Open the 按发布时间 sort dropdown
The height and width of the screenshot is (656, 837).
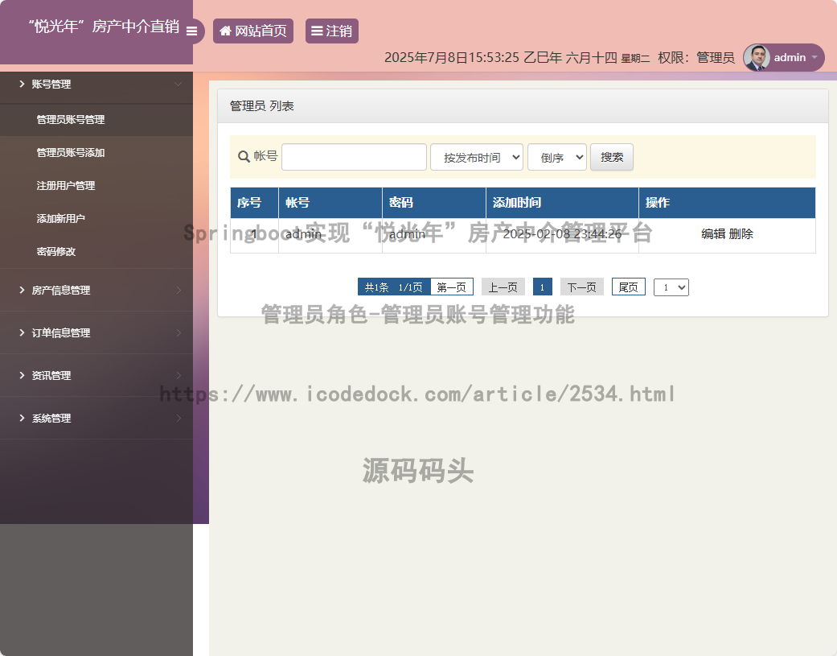click(x=477, y=157)
